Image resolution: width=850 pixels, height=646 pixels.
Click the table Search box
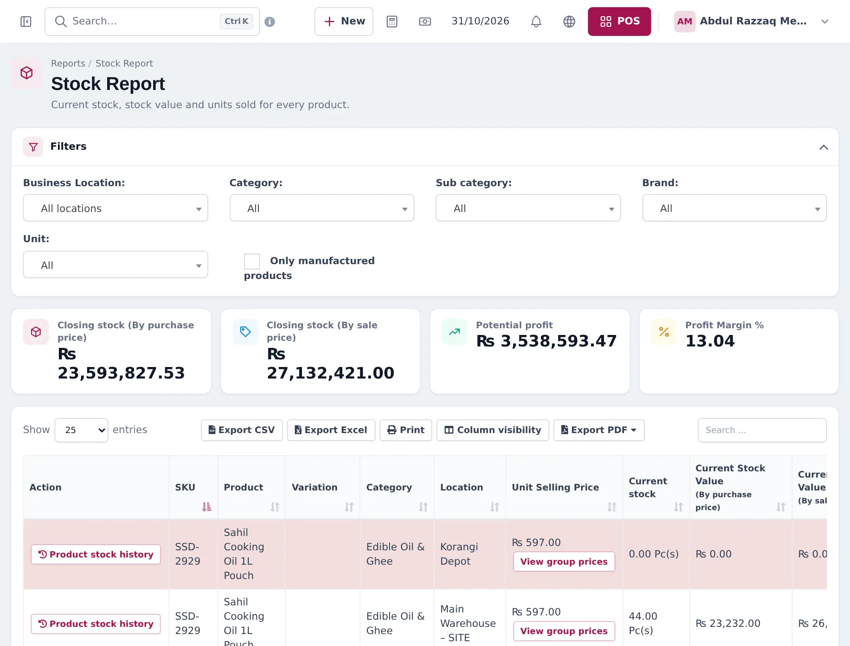[x=762, y=430]
